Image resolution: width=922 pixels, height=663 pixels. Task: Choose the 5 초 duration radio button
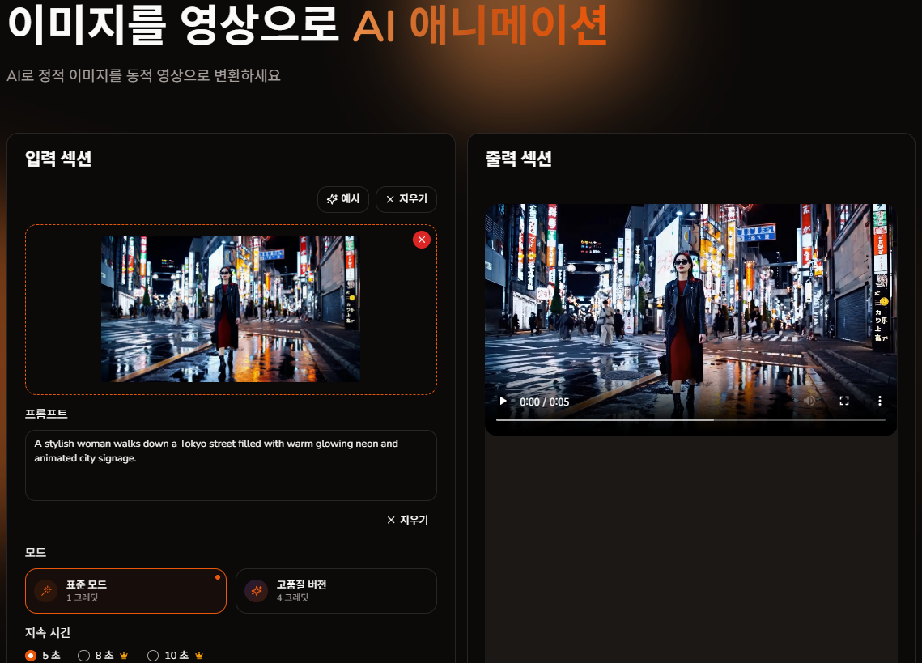31,656
